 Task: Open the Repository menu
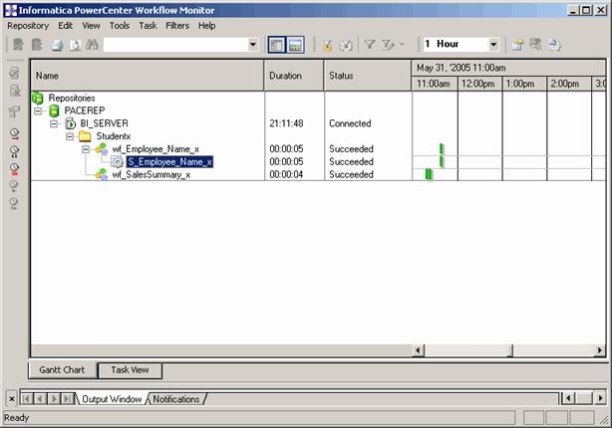click(x=28, y=26)
